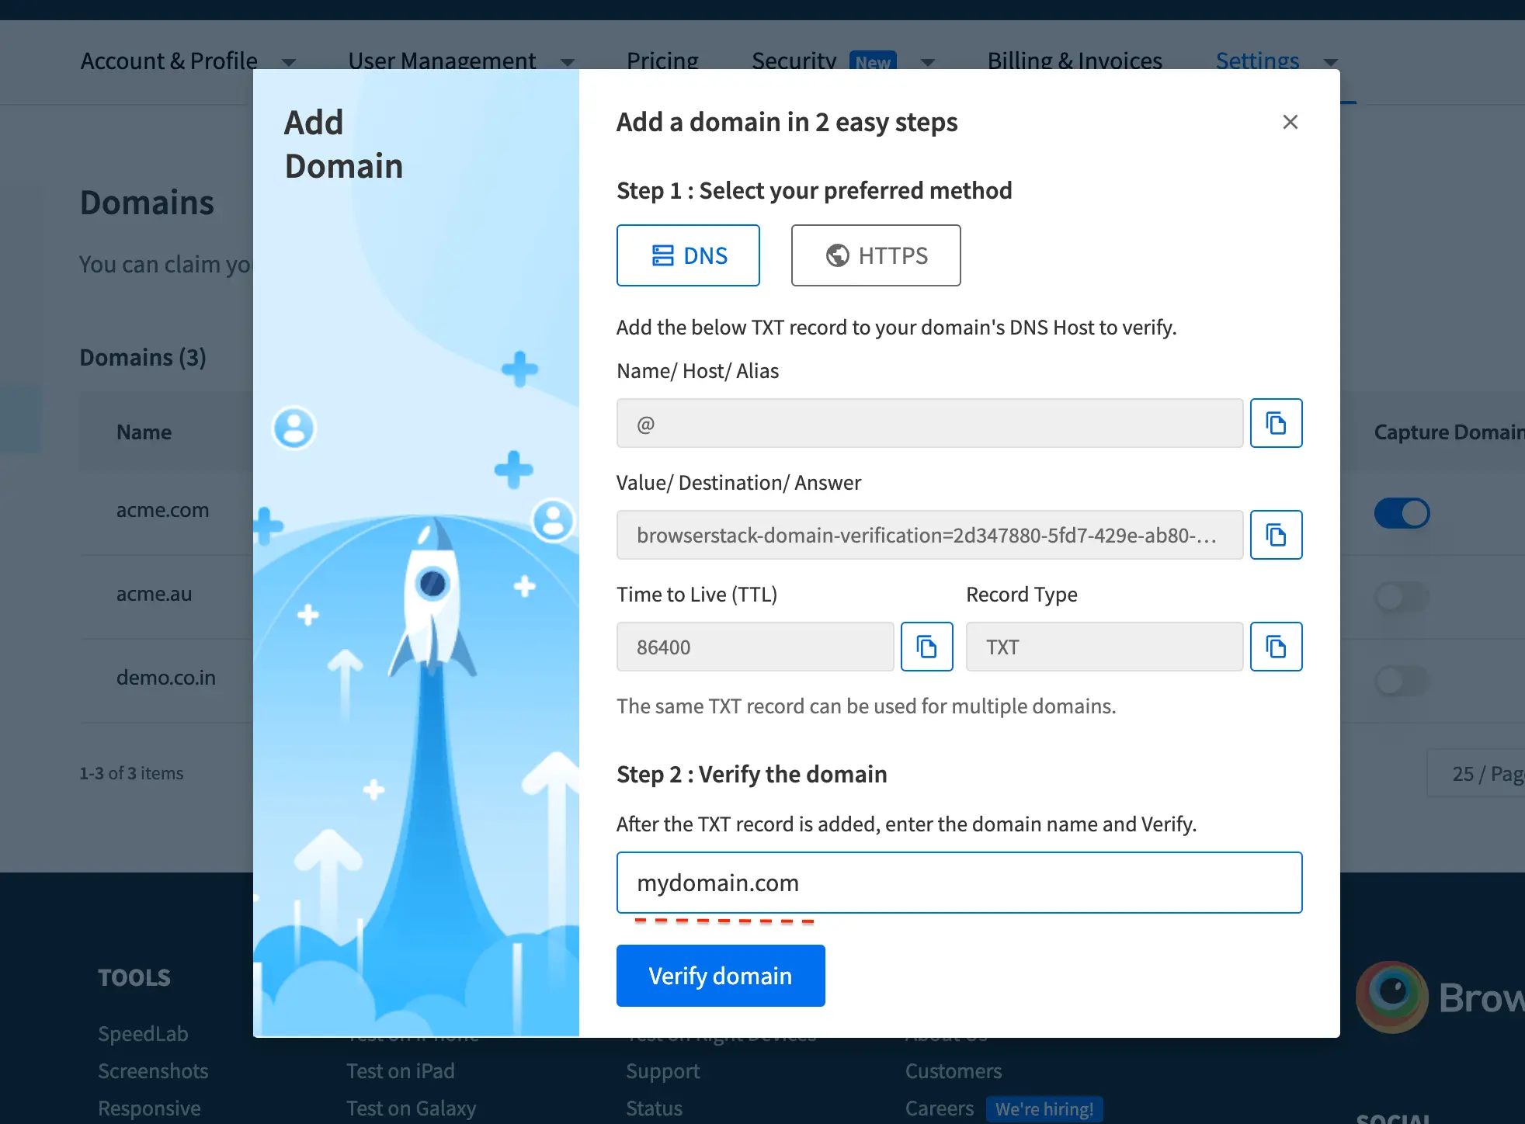This screenshot has width=1525, height=1124.
Task: Open the User Management dropdown arrow
Action: [x=568, y=62]
